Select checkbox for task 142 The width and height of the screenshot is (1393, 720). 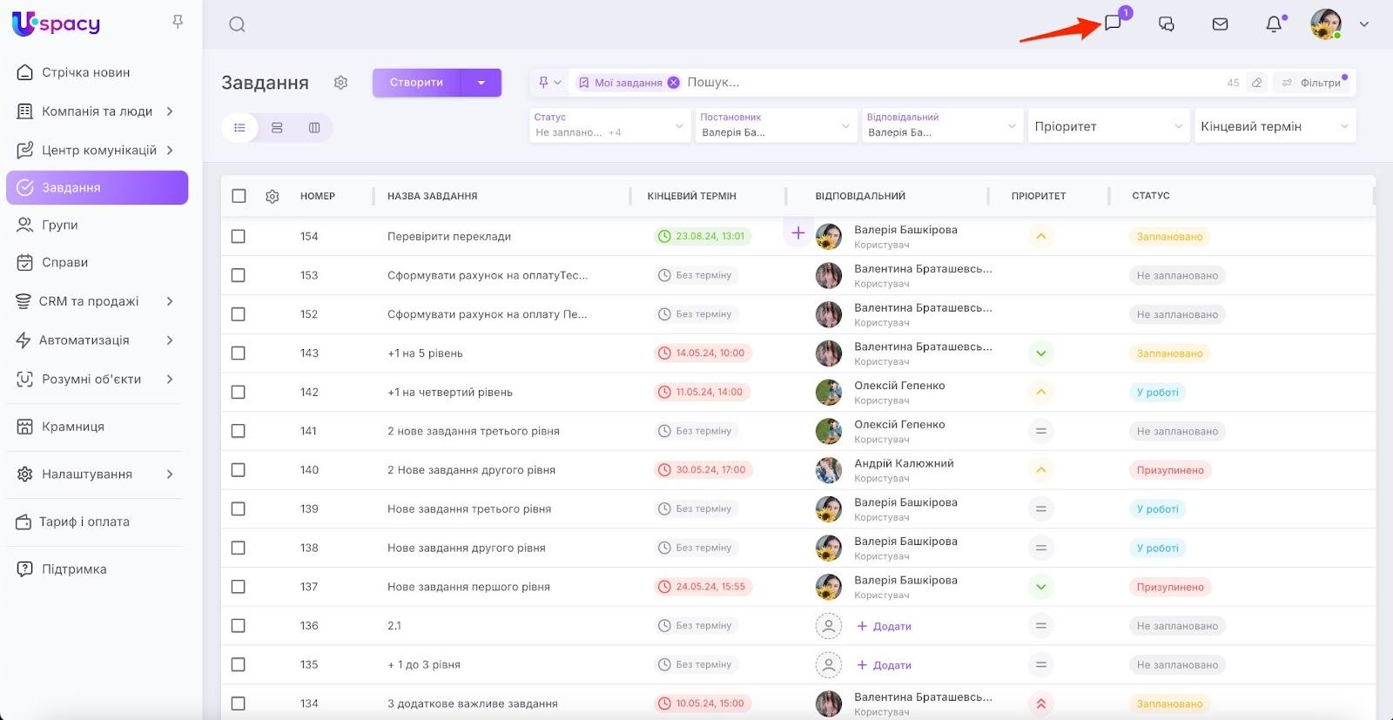pyautogui.click(x=239, y=393)
